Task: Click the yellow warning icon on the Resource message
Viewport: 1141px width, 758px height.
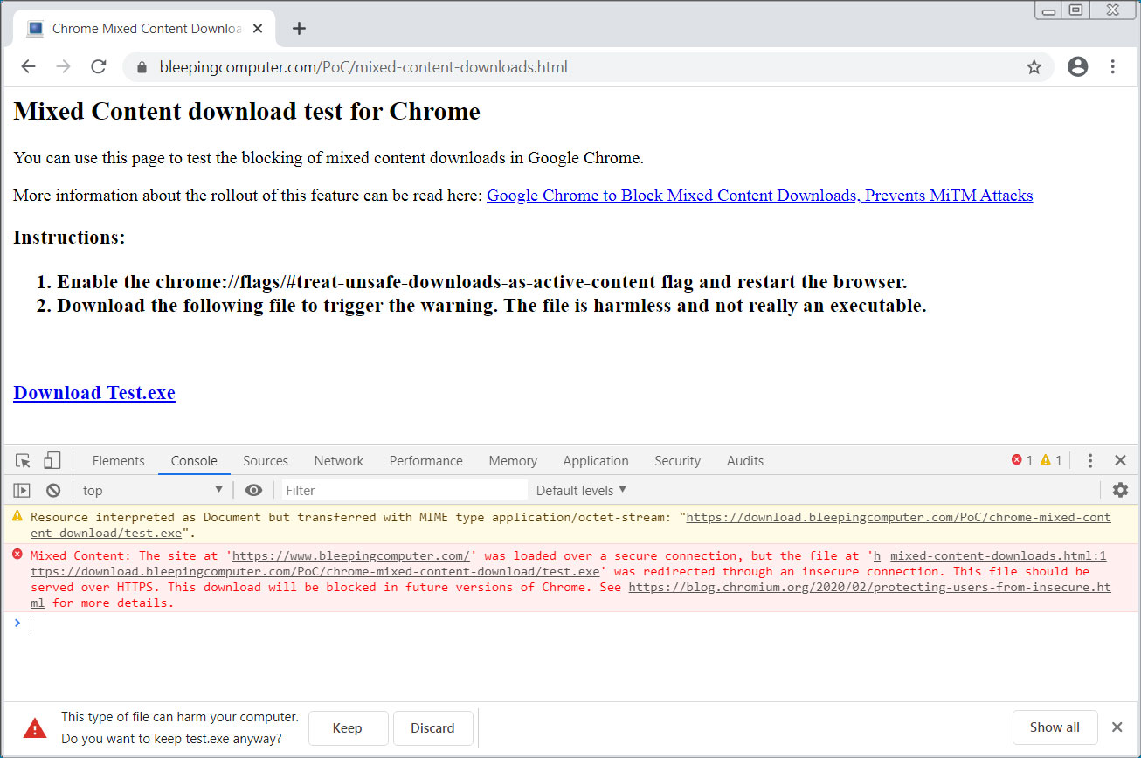Action: coord(17,516)
